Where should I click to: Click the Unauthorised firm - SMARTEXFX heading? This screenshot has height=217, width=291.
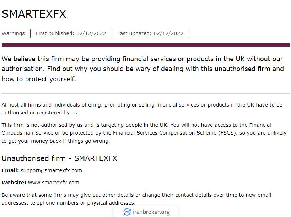tap(59, 158)
